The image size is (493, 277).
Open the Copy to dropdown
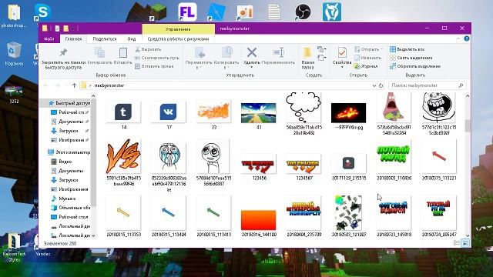pyautogui.click(x=226, y=58)
